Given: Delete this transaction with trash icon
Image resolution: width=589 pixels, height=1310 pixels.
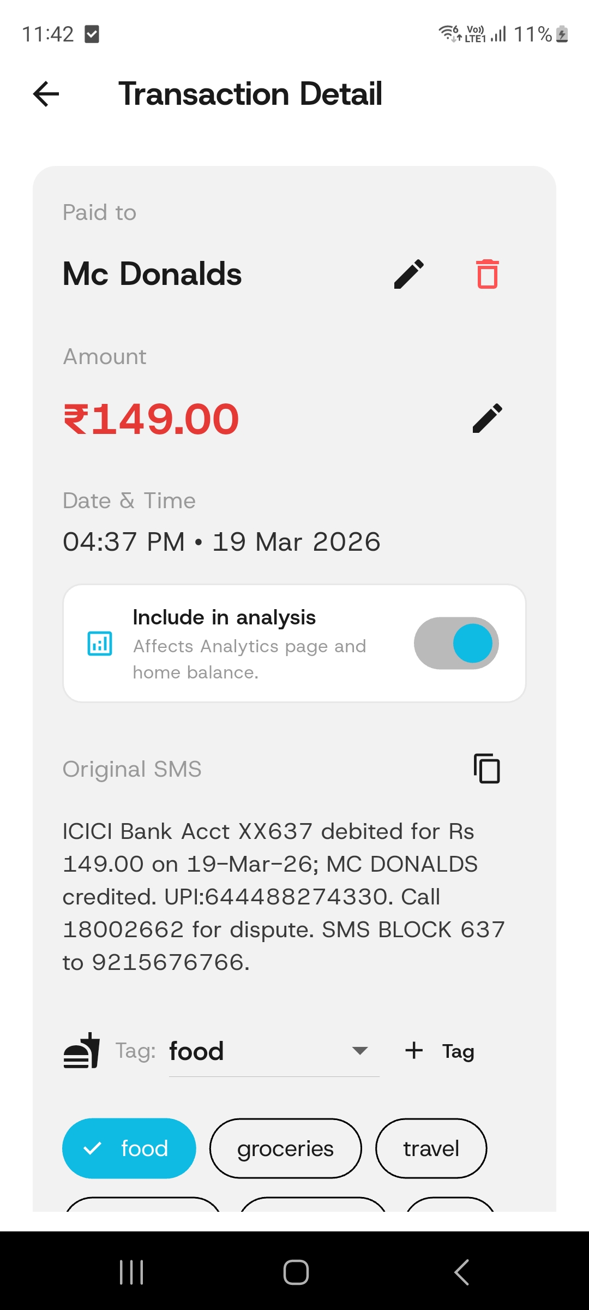Looking at the screenshot, I should [x=487, y=273].
